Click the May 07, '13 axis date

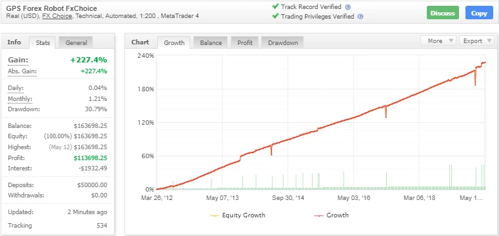click(x=222, y=198)
